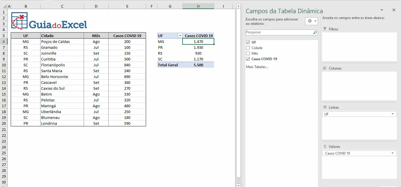Click the Linhas area label
The height and width of the screenshot is (187, 401).
point(334,108)
